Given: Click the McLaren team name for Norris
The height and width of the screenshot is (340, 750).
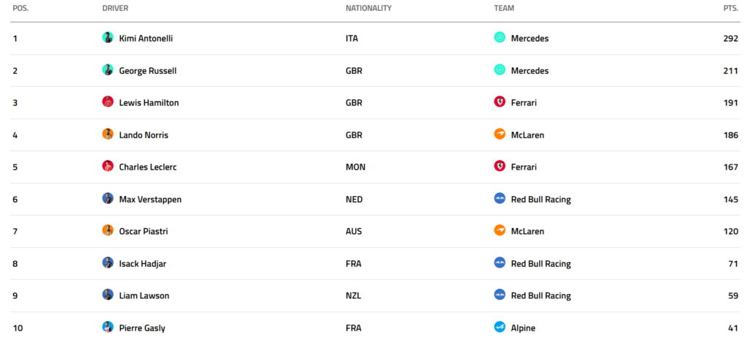Looking at the screenshot, I should (527, 135).
